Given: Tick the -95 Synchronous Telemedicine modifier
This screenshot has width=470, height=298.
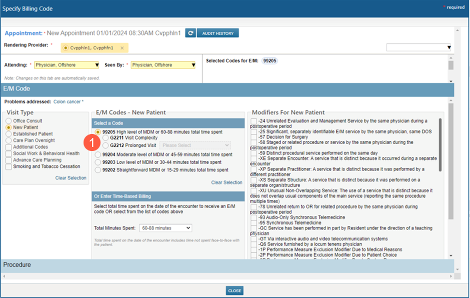Looking at the screenshot, I should click(254, 223).
